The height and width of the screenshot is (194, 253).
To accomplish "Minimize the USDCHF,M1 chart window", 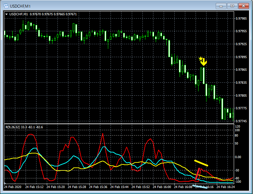I will (x=221, y=6).
